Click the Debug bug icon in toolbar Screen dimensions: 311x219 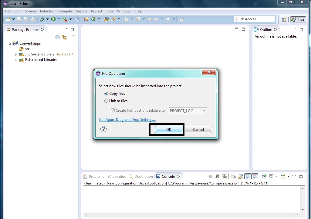[x=42, y=19]
